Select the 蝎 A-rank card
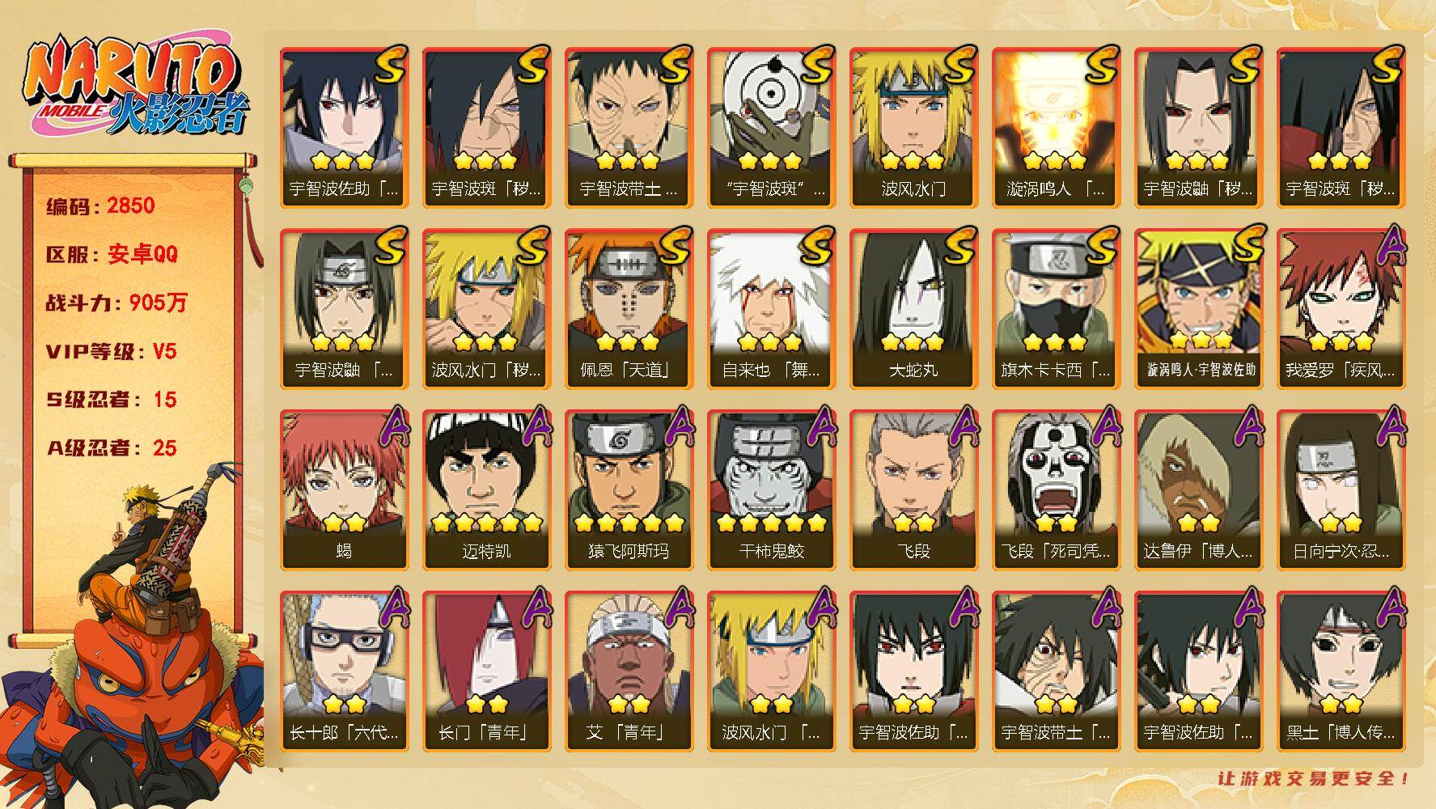Viewport: 1436px width, 809px height. point(344,490)
